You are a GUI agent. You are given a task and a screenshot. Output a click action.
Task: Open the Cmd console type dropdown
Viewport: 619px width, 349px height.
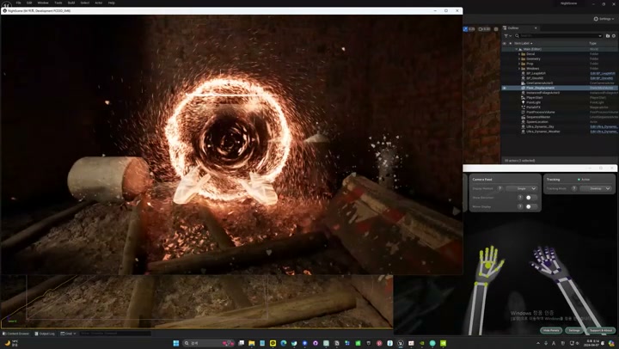(68, 334)
